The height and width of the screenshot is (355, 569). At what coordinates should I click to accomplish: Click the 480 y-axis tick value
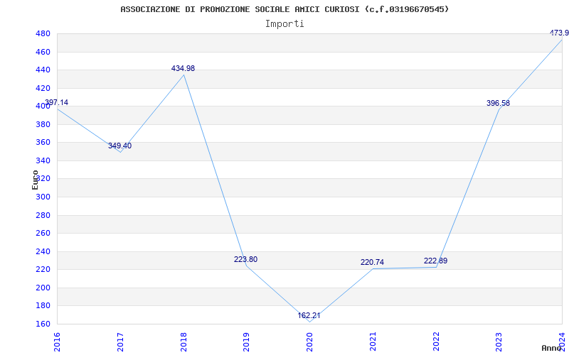(x=43, y=33)
